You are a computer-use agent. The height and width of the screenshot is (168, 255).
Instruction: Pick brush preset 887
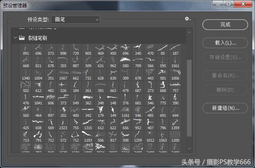coord(76,62)
